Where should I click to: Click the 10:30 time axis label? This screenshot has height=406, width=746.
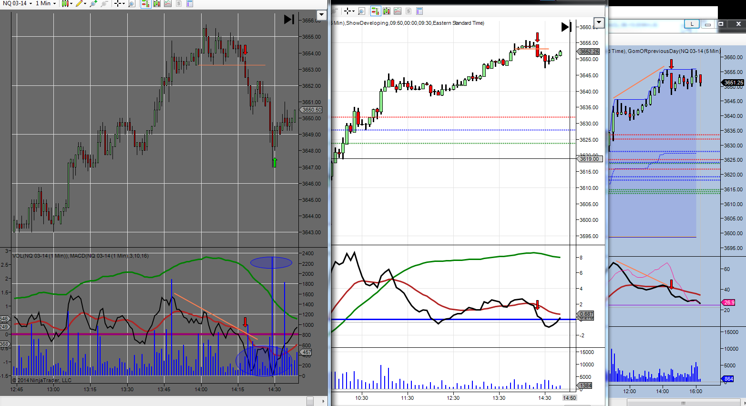[362, 398]
